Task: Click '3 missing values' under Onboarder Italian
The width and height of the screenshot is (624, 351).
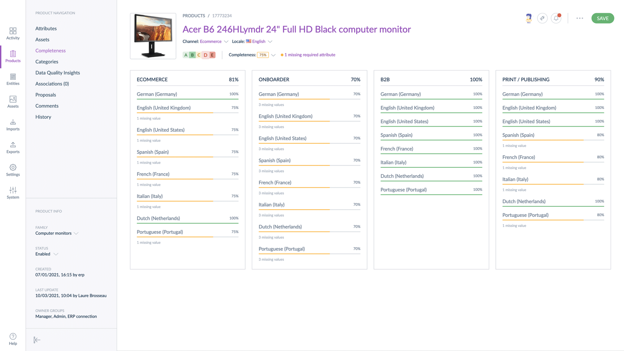Action: [271, 215]
